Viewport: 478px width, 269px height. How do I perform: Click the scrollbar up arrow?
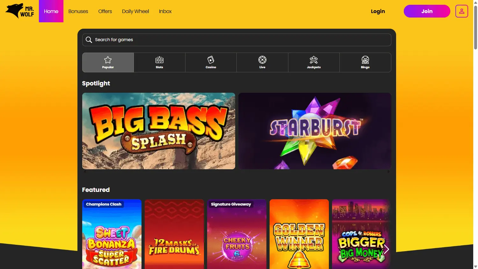tap(475, 2)
